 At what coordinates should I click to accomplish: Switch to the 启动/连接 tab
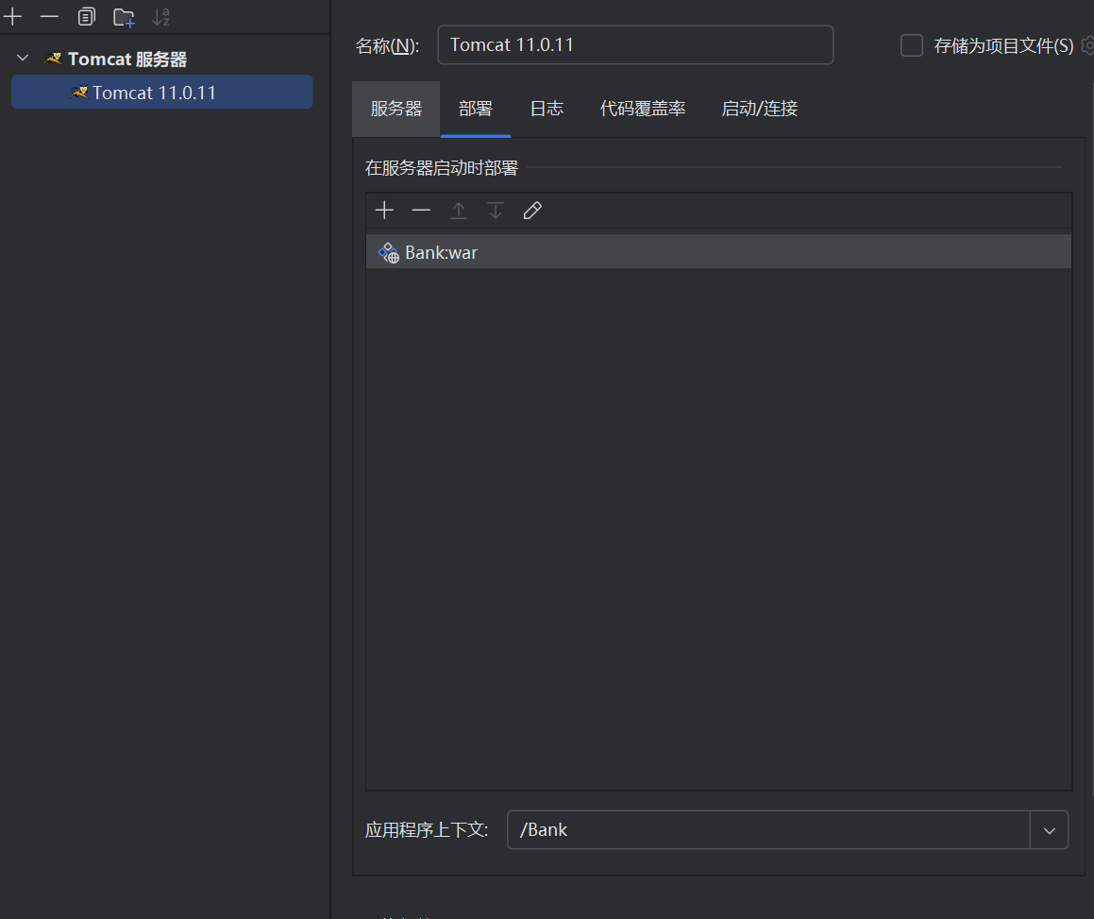759,109
